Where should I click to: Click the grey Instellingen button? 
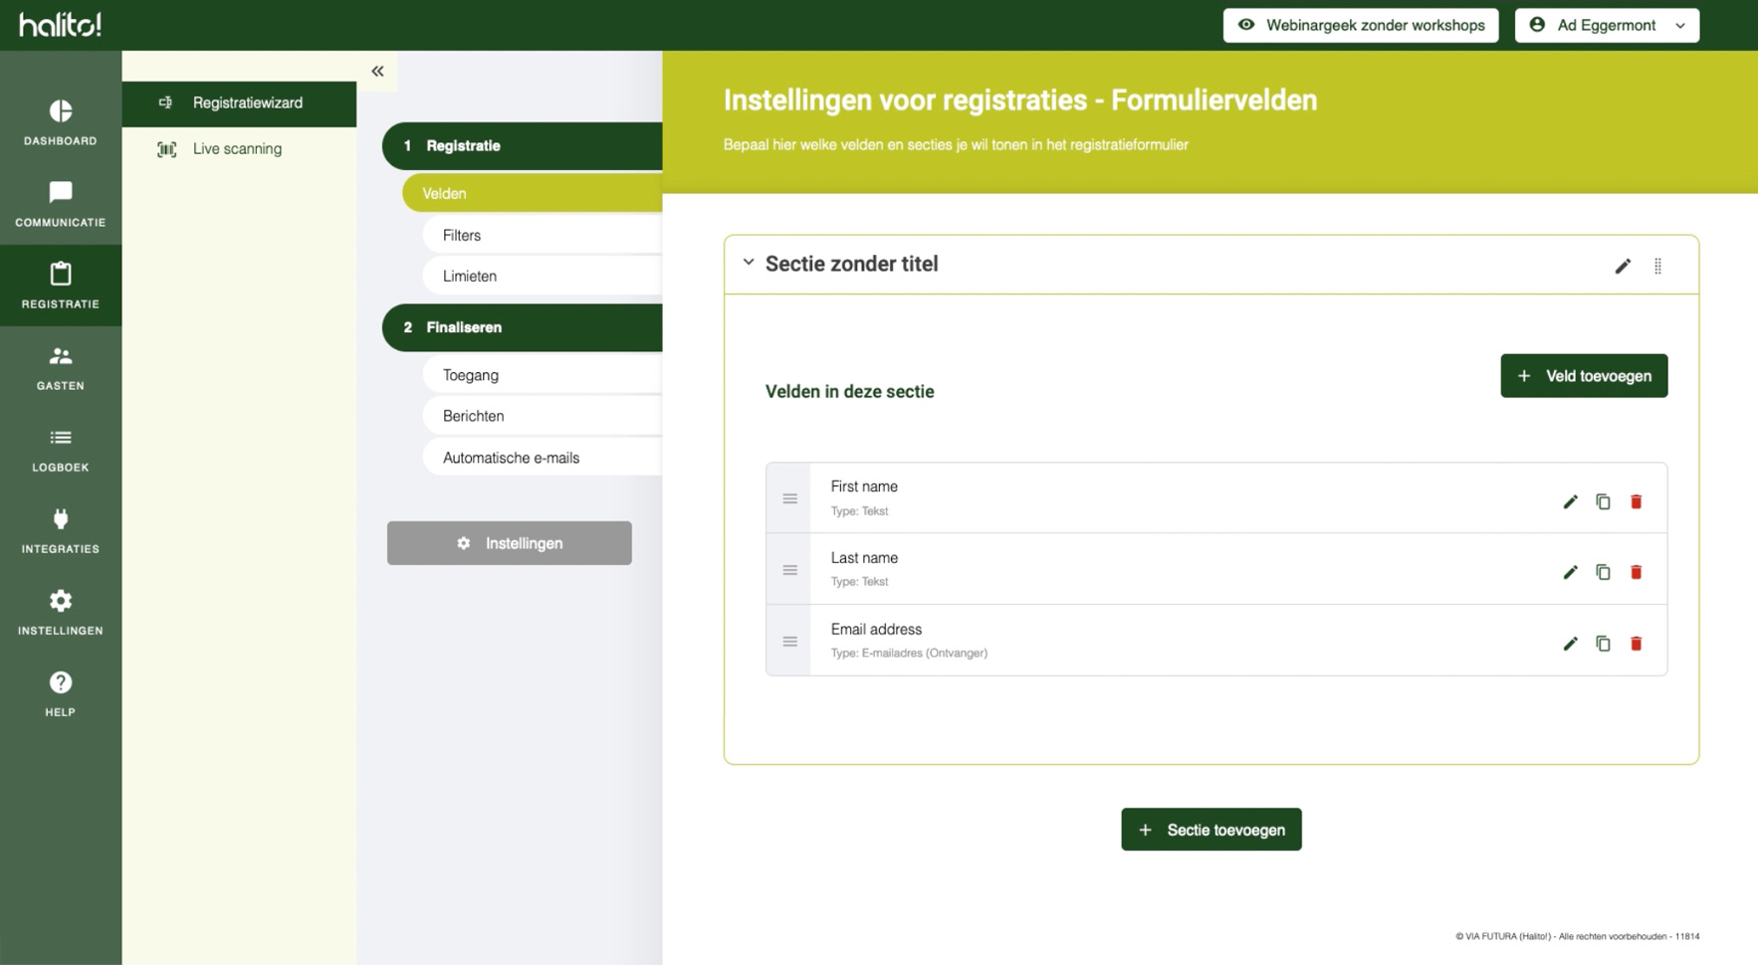point(510,543)
